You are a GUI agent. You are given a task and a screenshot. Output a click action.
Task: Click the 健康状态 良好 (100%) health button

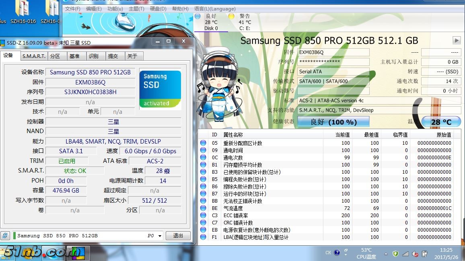click(x=333, y=121)
